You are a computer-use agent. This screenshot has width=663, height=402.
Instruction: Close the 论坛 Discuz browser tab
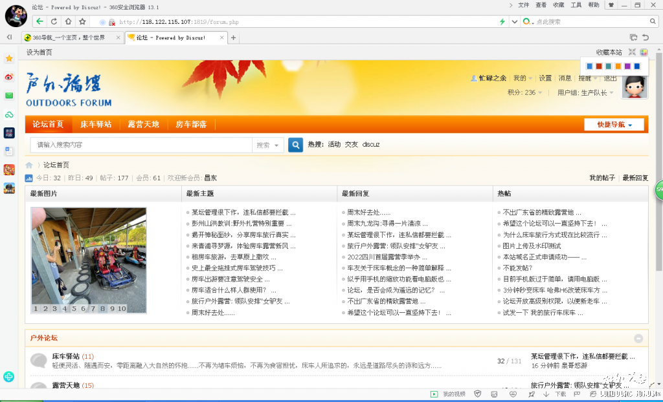click(221, 37)
